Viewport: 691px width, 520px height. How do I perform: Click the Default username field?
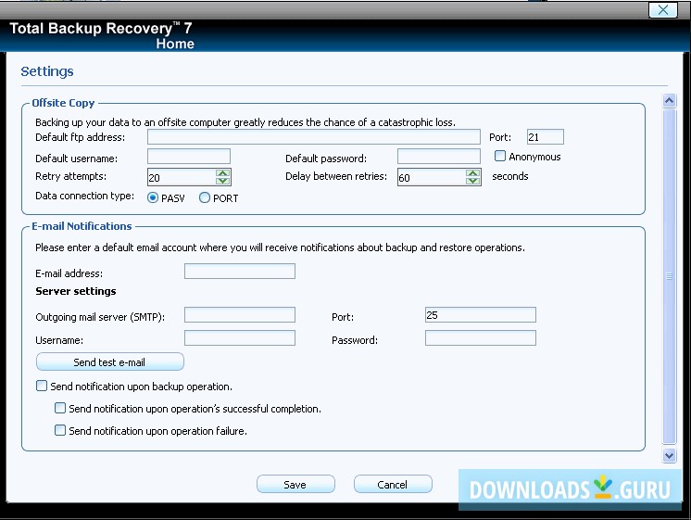point(189,157)
